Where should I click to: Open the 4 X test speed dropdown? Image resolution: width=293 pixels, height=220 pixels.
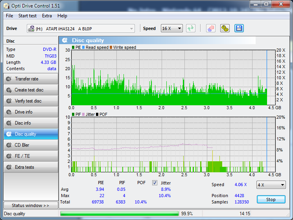(271, 185)
